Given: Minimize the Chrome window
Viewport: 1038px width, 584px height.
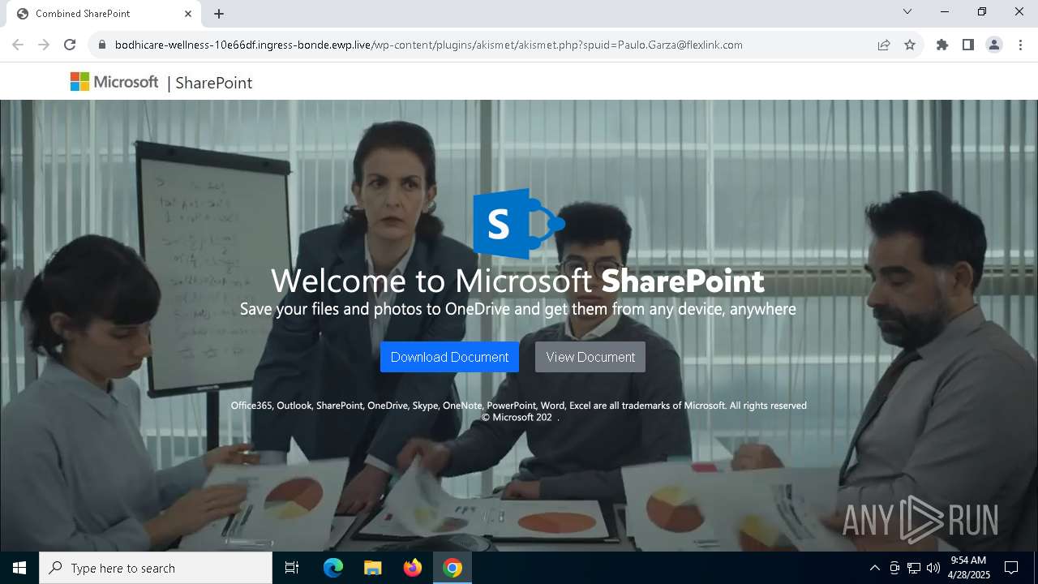Looking at the screenshot, I should (x=945, y=11).
